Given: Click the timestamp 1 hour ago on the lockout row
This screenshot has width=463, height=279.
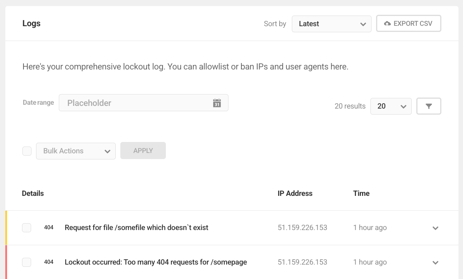Looking at the screenshot, I should (370, 262).
